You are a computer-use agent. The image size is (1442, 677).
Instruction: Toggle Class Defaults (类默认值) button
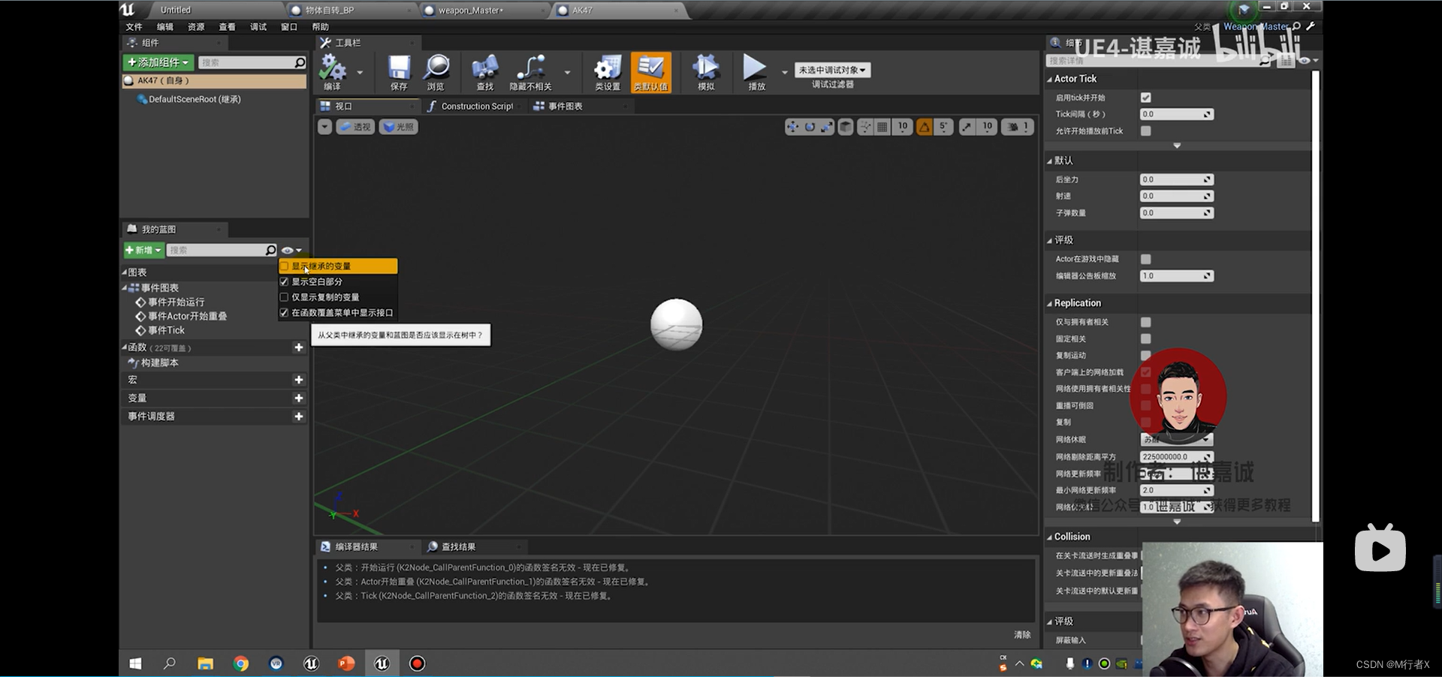tap(650, 71)
